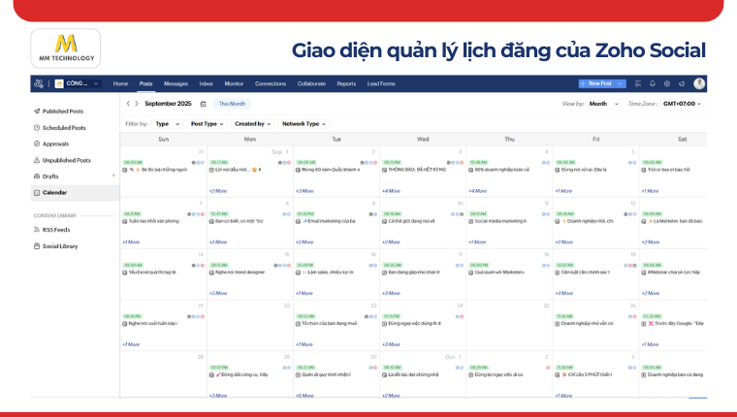Go to the Home tab
This screenshot has height=417, width=737.
click(120, 83)
